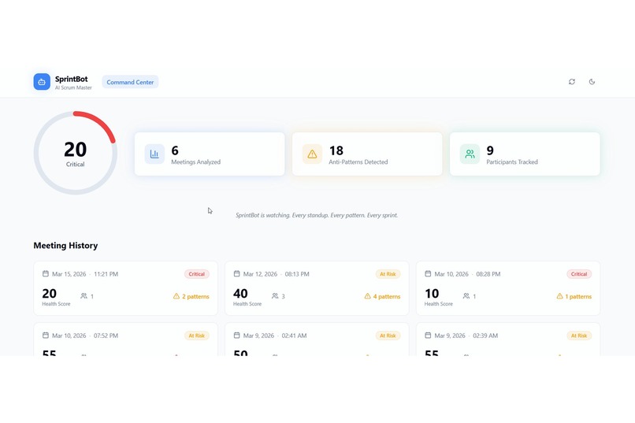Select the Meetings Analyzed card

210,154
